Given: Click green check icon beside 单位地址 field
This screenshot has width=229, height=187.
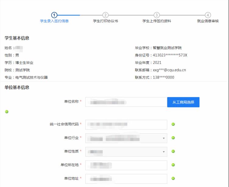Looking at the screenshot, I should (173, 178).
